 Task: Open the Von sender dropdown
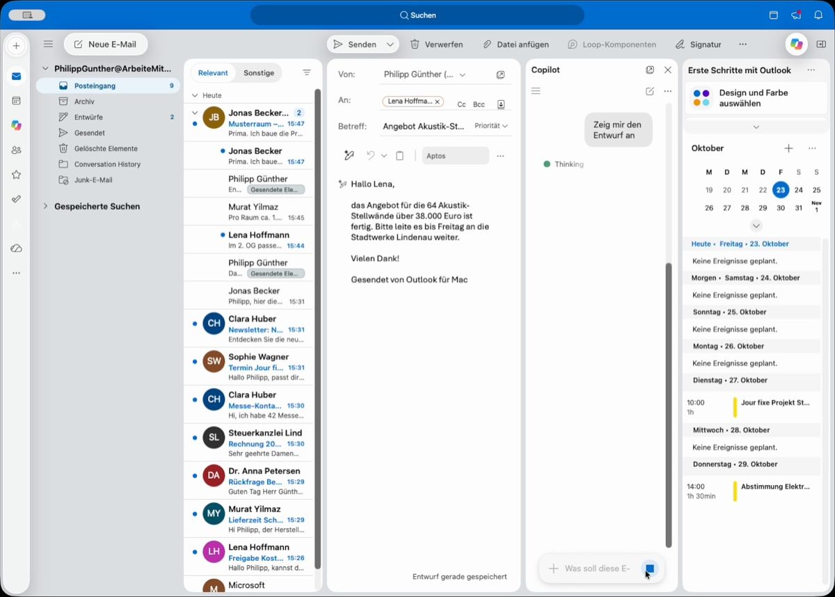coord(463,74)
